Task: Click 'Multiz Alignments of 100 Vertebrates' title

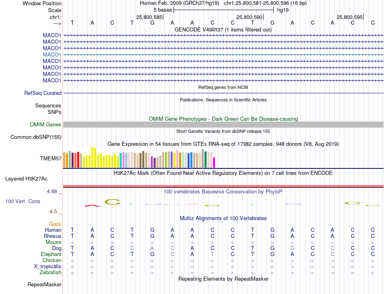Action: 223,218
